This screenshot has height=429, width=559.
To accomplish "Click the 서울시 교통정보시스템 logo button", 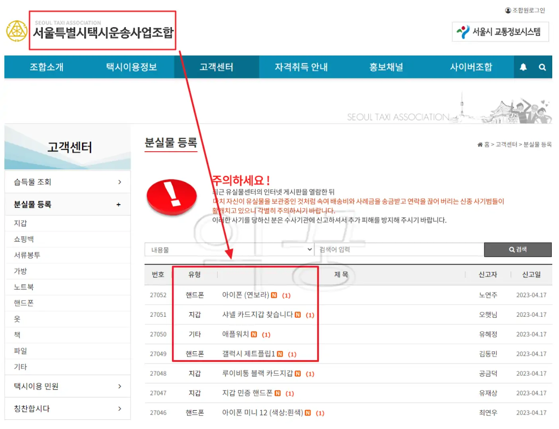I will pos(500,32).
